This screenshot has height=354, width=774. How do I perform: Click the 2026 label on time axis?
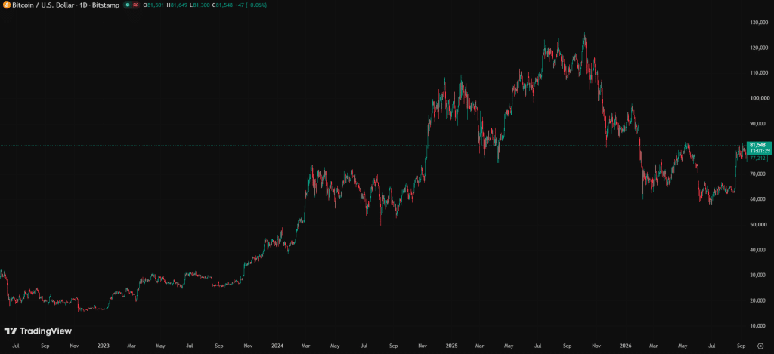pyautogui.click(x=626, y=346)
